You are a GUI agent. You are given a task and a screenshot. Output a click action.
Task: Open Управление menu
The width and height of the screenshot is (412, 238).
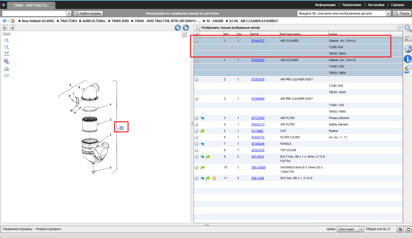351,5
